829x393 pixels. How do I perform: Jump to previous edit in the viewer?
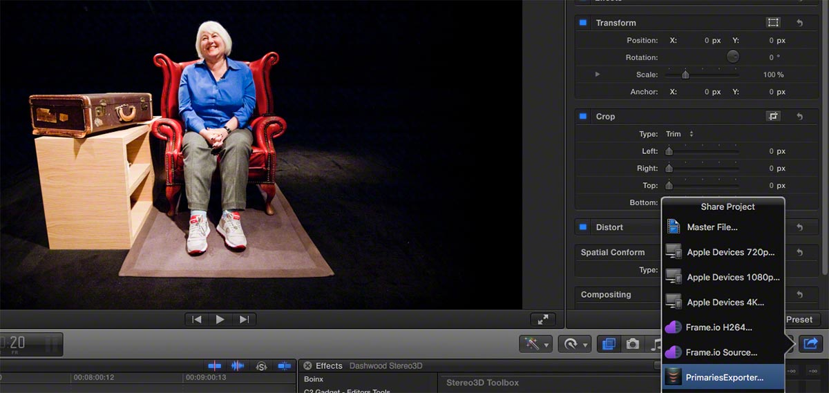coord(197,319)
